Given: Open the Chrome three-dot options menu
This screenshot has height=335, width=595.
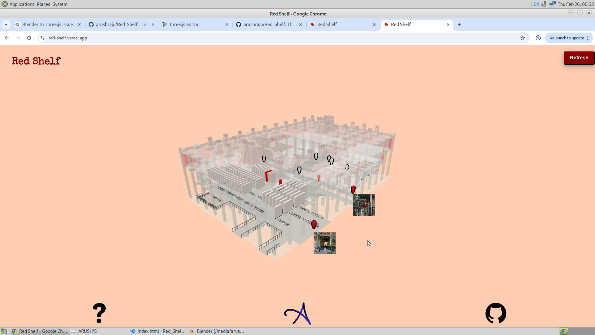Looking at the screenshot, I should click(588, 38).
